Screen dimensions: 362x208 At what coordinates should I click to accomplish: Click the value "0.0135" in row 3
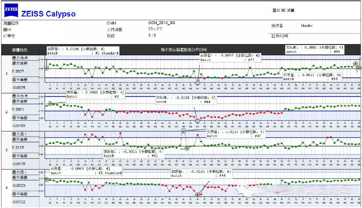point(18,147)
